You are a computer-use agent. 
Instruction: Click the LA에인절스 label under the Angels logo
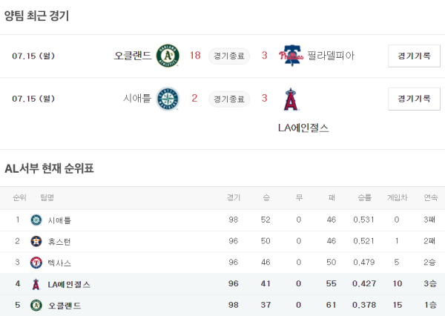pyautogui.click(x=303, y=128)
